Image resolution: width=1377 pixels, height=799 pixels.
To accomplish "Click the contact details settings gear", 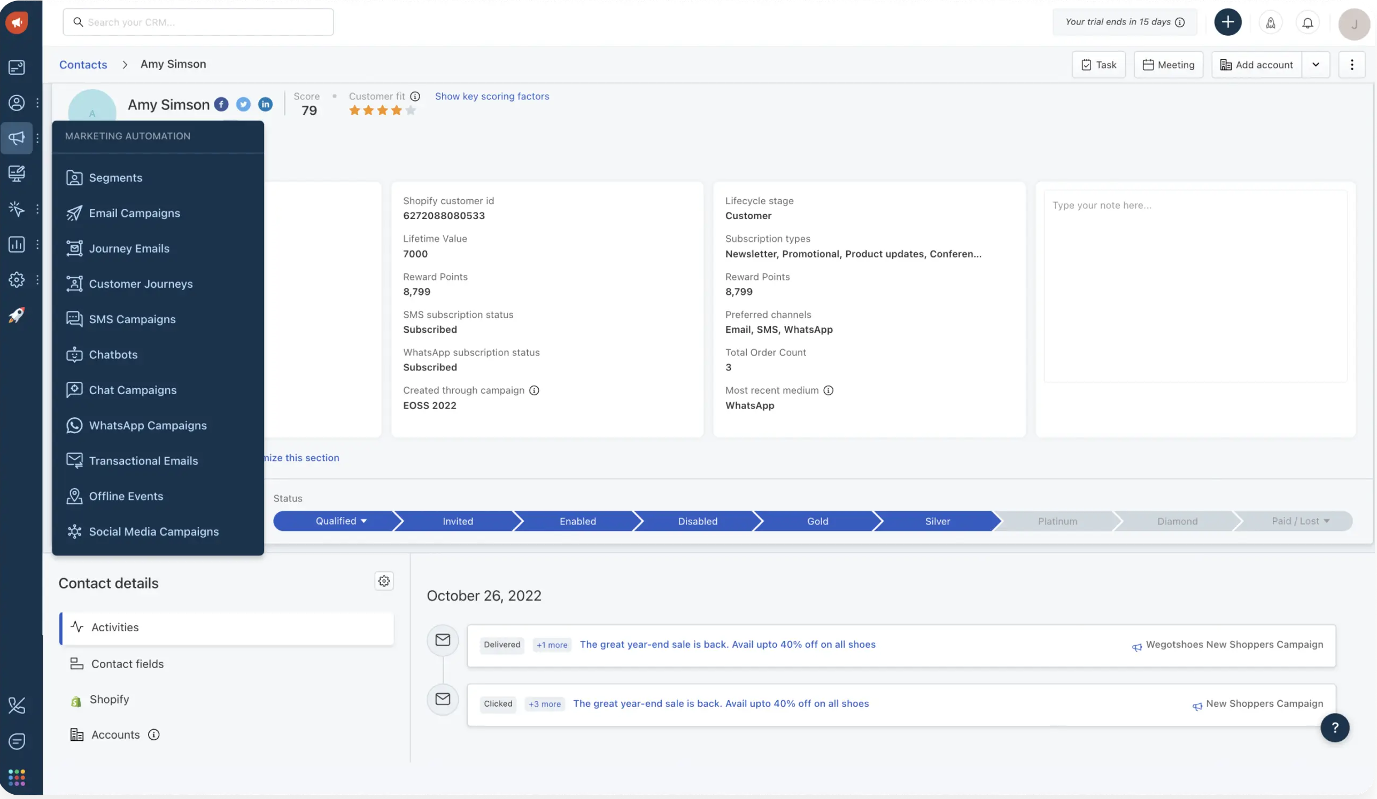I will [384, 581].
